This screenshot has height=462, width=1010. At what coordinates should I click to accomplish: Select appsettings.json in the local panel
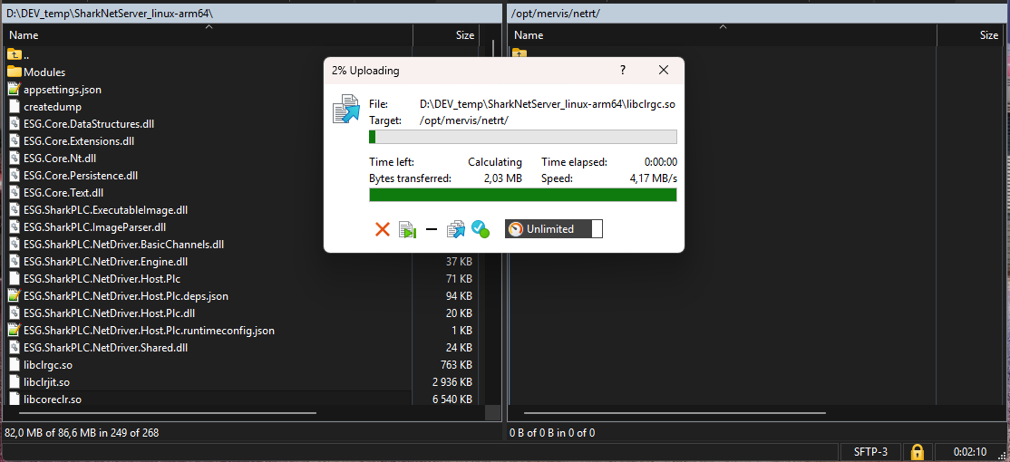(63, 90)
